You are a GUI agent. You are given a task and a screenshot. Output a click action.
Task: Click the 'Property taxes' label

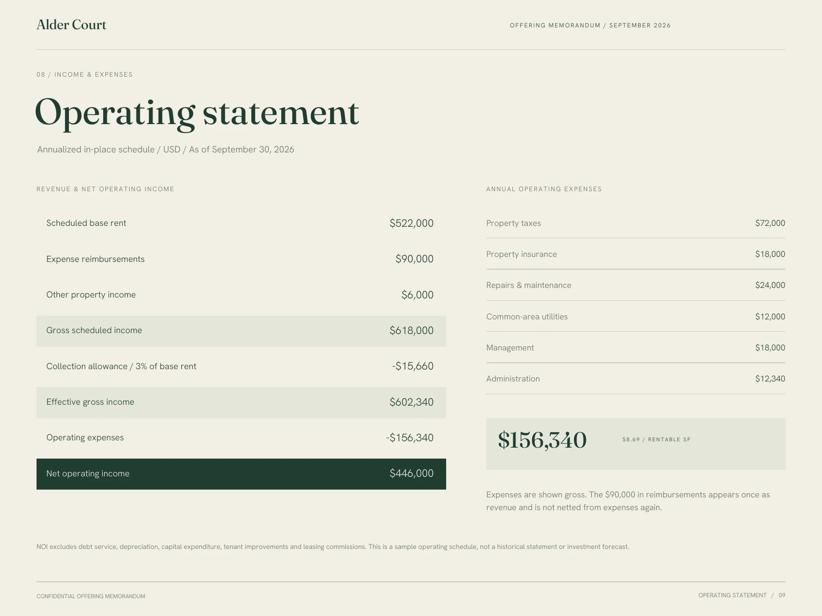point(514,223)
